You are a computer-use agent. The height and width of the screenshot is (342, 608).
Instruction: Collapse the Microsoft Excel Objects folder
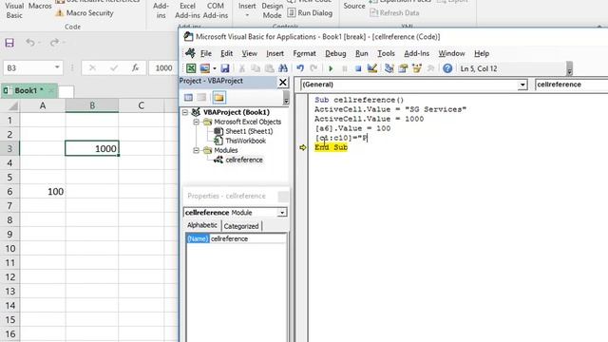coord(197,122)
